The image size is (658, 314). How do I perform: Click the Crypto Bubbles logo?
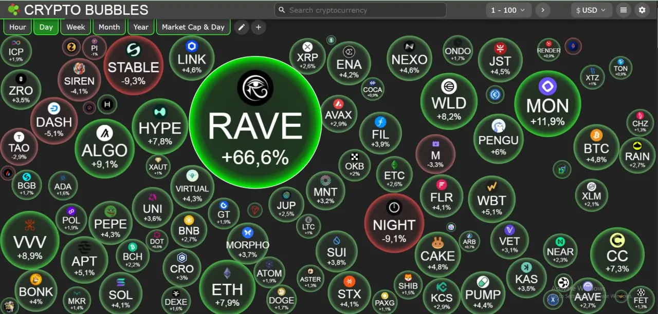pyautogui.click(x=78, y=10)
